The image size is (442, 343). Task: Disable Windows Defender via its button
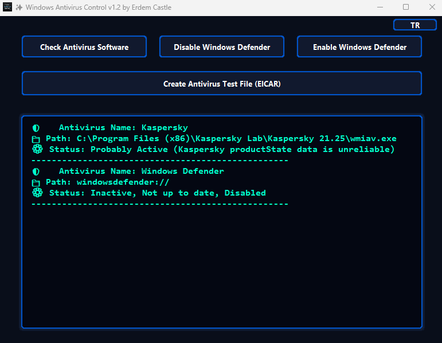pyautogui.click(x=222, y=47)
